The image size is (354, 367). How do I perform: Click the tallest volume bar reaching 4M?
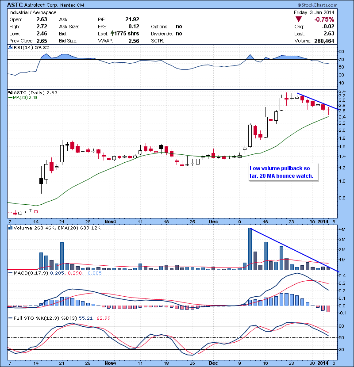click(250, 249)
